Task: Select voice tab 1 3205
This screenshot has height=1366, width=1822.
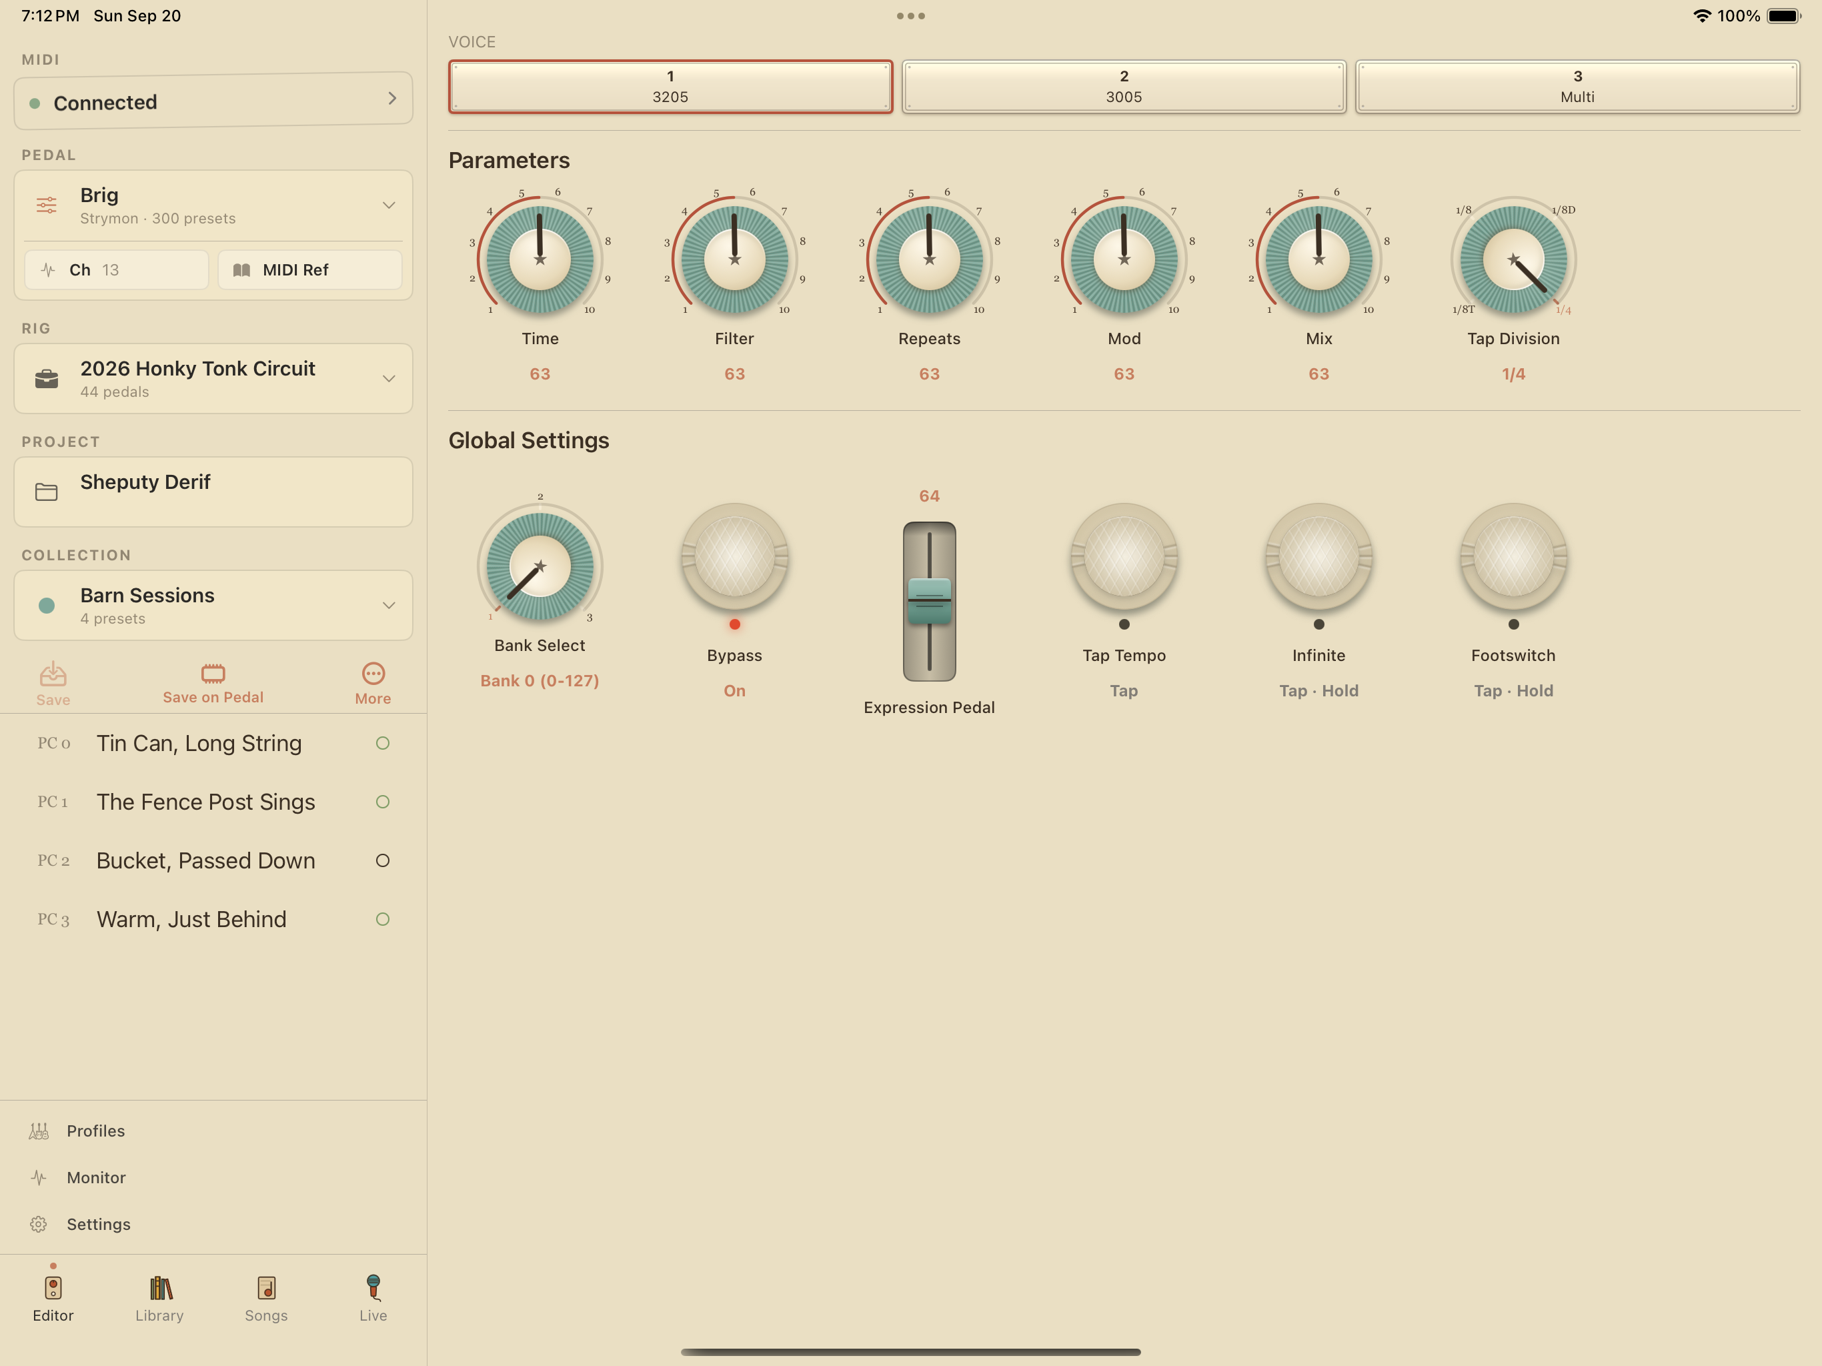Action: [670, 87]
